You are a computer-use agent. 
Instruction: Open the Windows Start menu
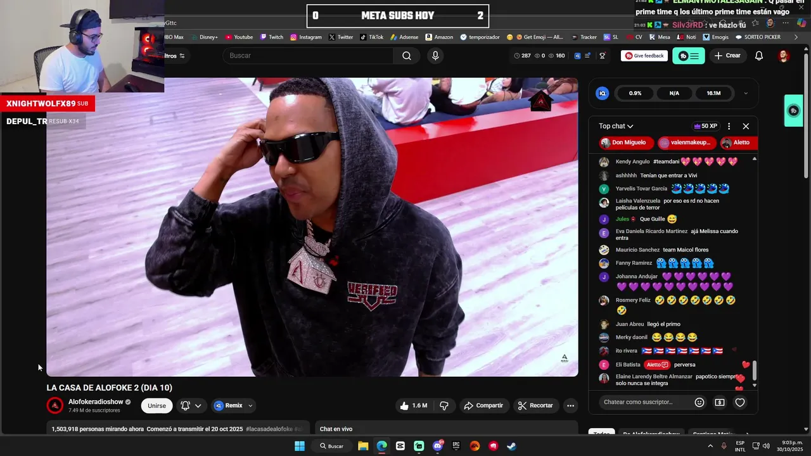[299, 446]
